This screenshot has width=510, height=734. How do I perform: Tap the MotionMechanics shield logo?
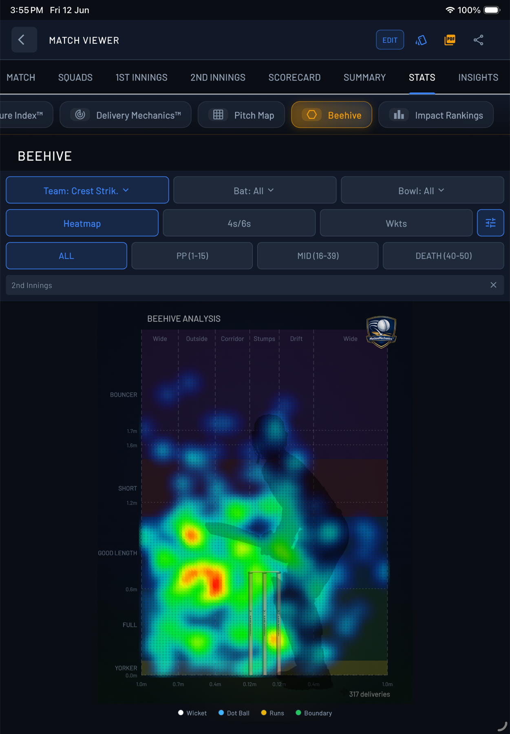pyautogui.click(x=381, y=332)
